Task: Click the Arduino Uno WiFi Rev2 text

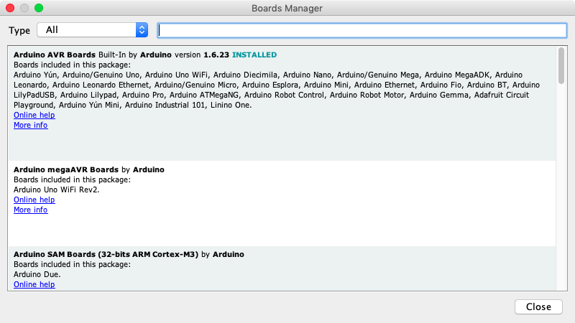Action: [54, 189]
